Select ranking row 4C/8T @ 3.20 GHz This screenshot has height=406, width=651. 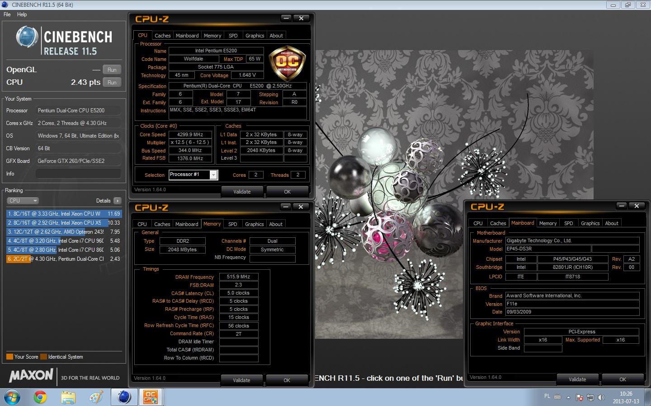click(64, 241)
